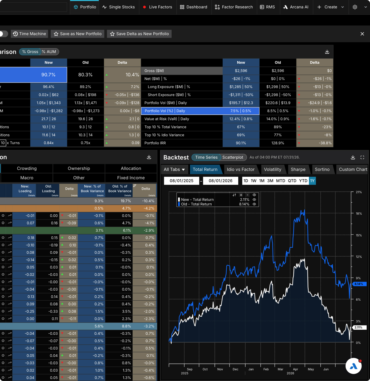Open trend chart icon for -0.02 loading row
Viewport: 370px width, 381px height.
[x=10, y=275]
